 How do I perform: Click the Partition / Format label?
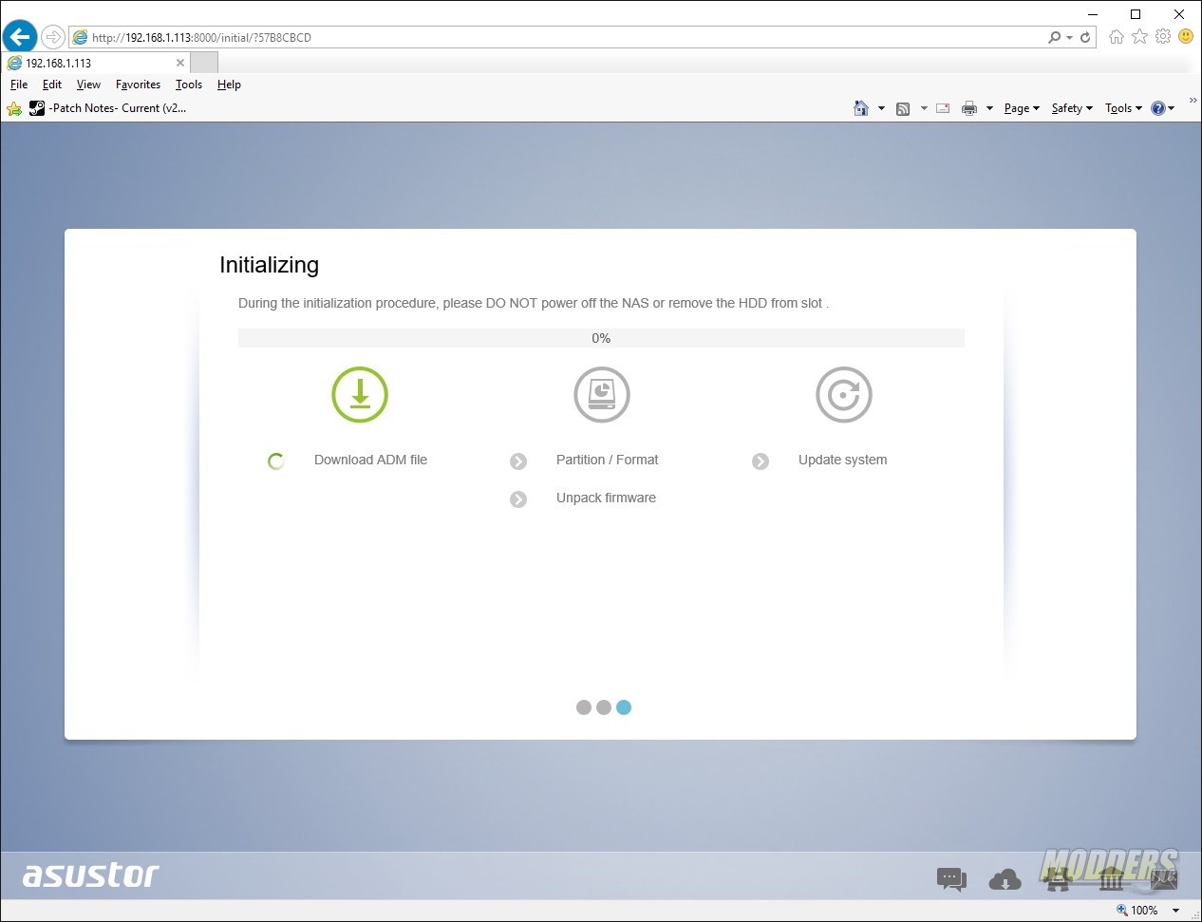(607, 460)
